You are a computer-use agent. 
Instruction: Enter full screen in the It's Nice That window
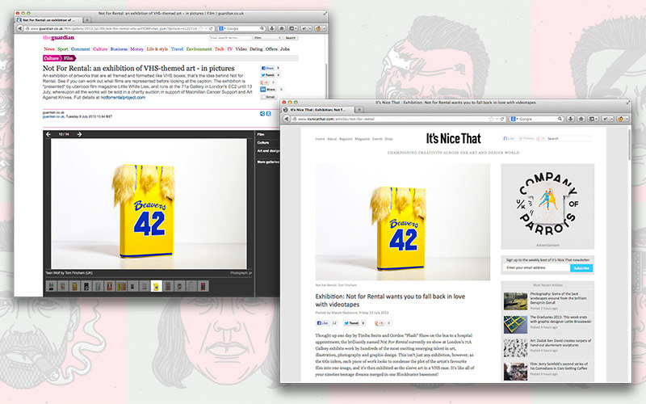pos(628,103)
